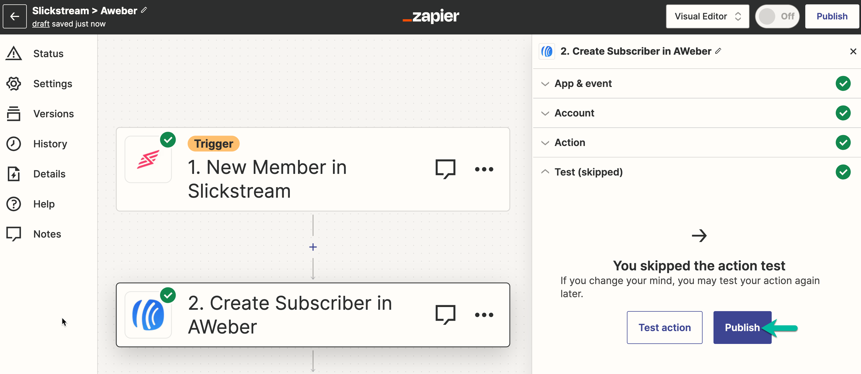Click Publish in the top bar
861x374 pixels.
coord(831,16)
